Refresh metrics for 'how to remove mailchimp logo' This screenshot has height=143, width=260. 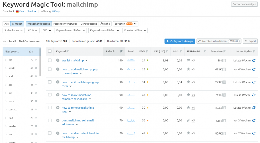coord(254,108)
